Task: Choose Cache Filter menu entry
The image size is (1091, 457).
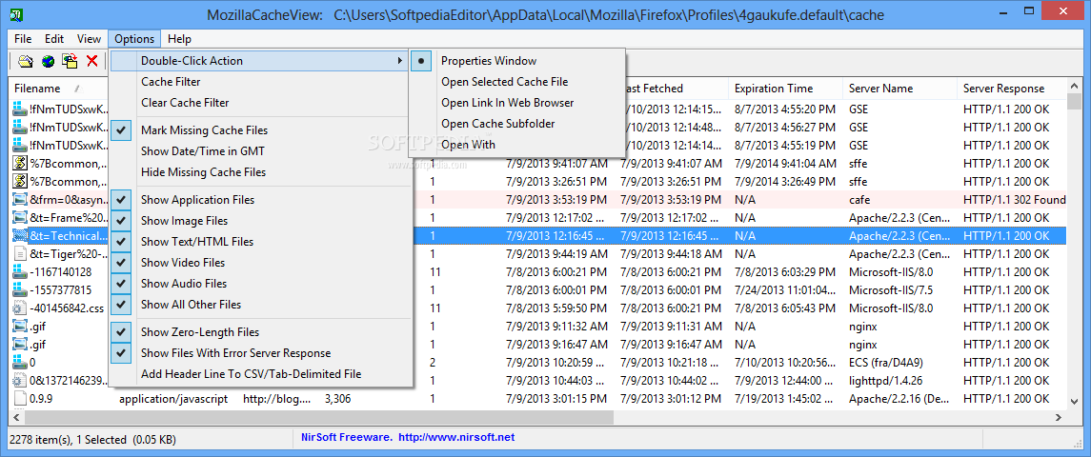Action: [261, 81]
